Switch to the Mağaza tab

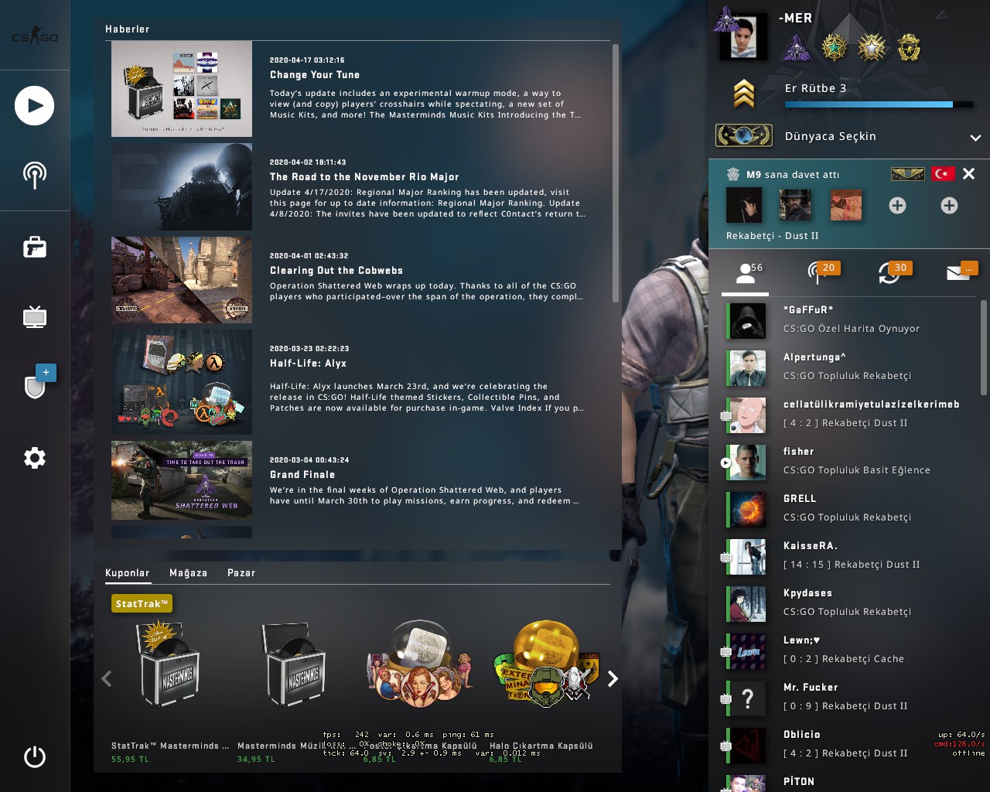pyautogui.click(x=189, y=573)
